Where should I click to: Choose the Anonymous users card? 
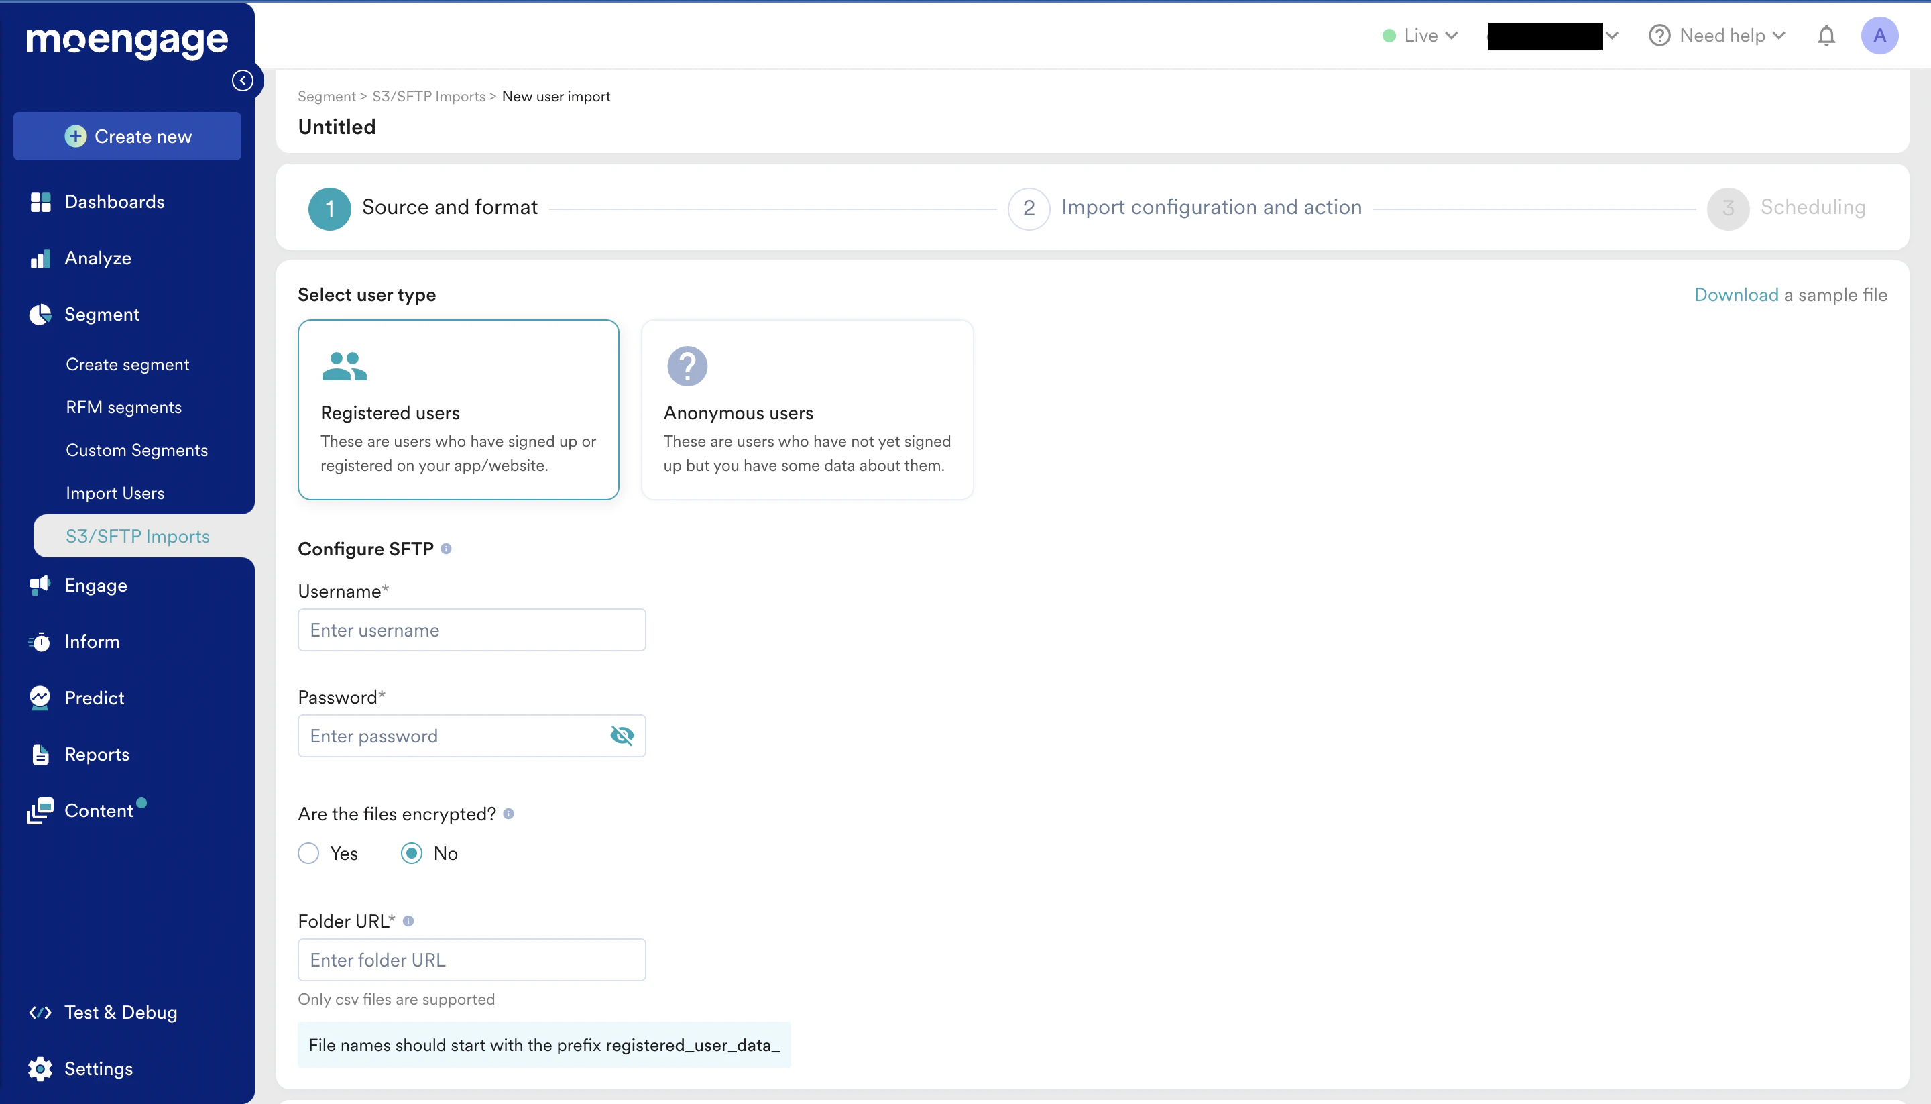click(x=807, y=409)
